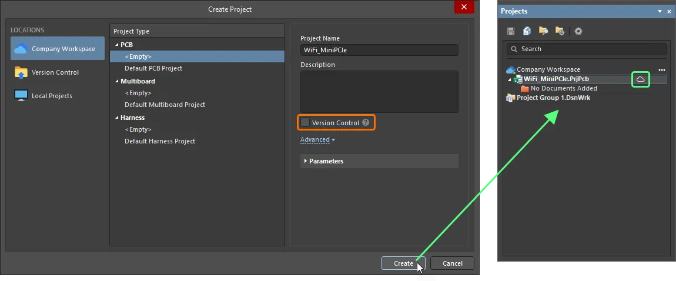676x281 pixels.
Task: Click compile documents icon in Projects panel
Action: [527, 31]
